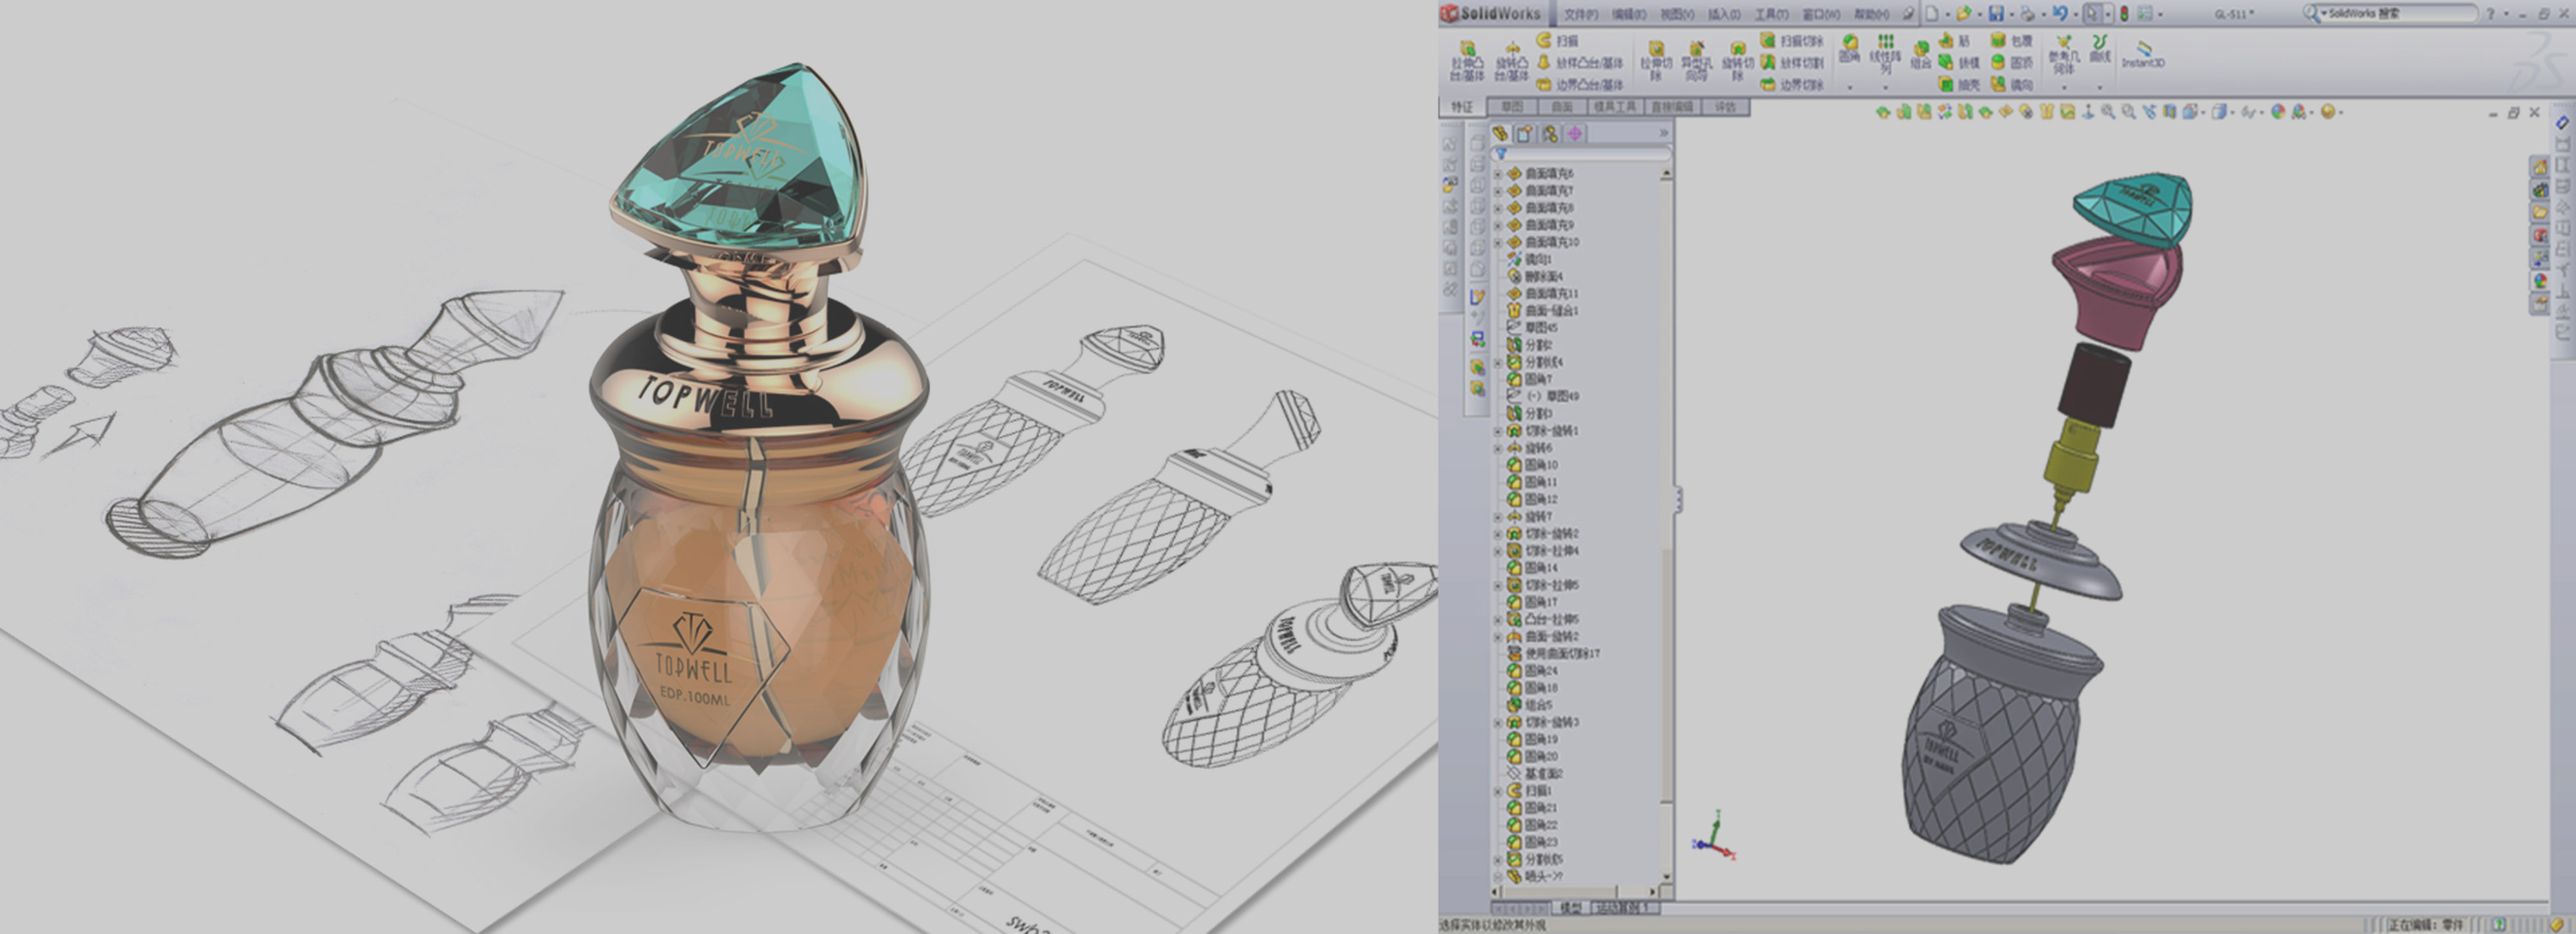Select the 边界切除 boundary cut tool
The width and height of the screenshot is (2576, 934).
(x=1791, y=85)
